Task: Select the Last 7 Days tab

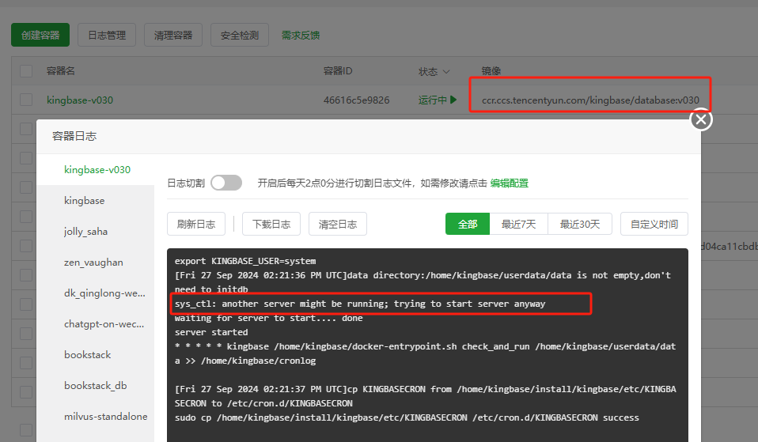Action: tap(519, 224)
